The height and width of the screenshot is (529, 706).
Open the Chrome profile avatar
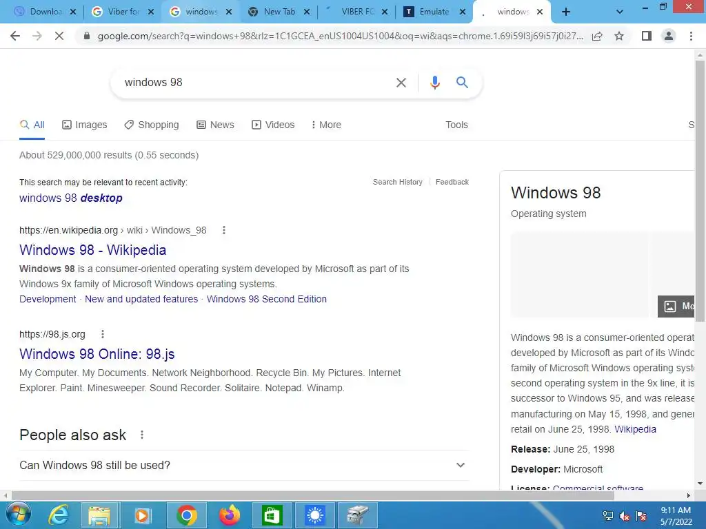click(x=669, y=36)
